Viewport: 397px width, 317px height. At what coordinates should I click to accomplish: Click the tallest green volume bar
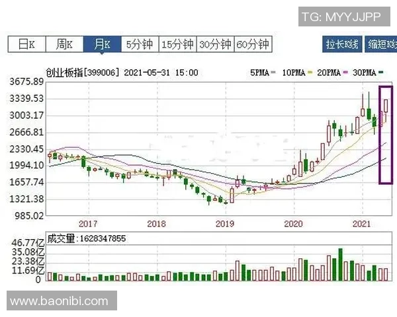341,264
